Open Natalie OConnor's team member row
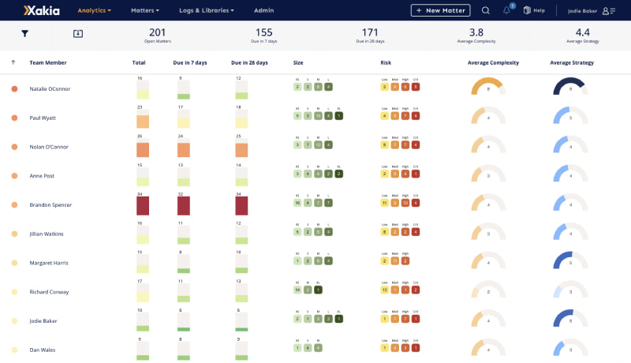The image size is (631, 363). point(50,89)
